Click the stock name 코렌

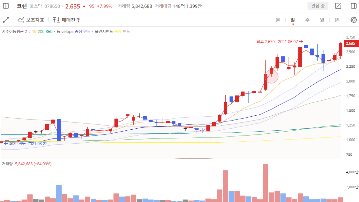(x=22, y=6)
